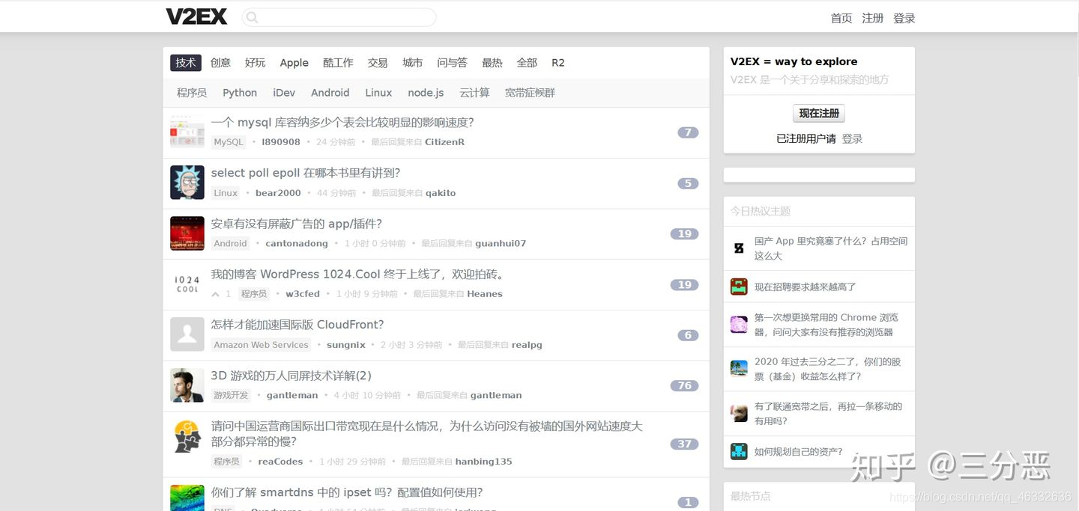Open topic 安卓有没有屏蔽广告的 app/插件
The image size is (1079, 511).
click(297, 224)
